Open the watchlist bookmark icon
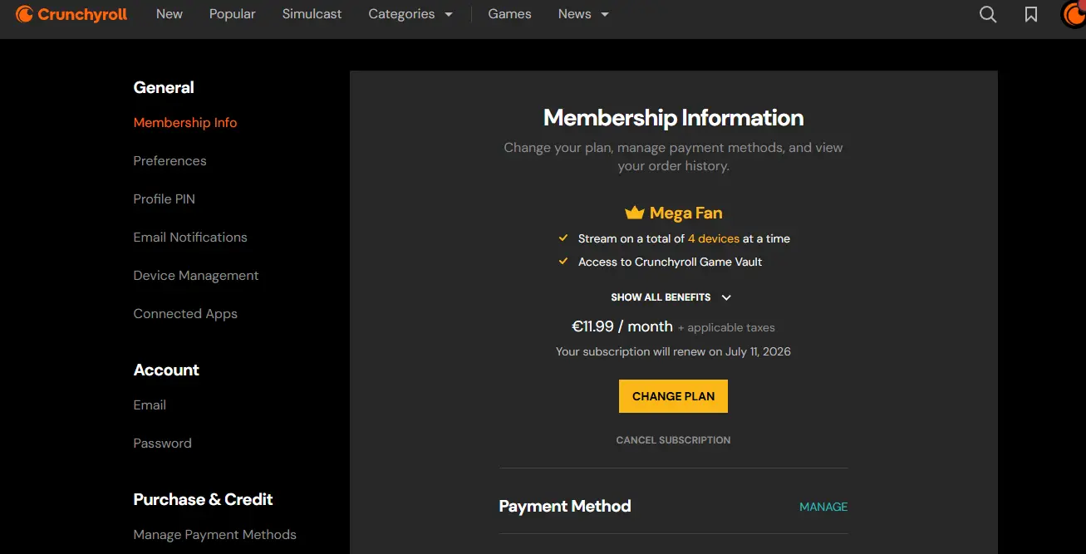The height and width of the screenshot is (554, 1086). [1031, 14]
